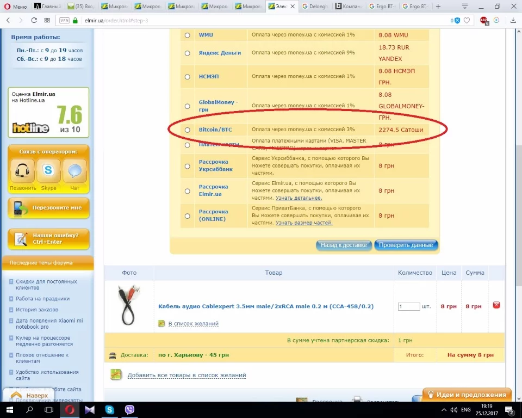The height and width of the screenshot is (418, 522).
Task: Select Bitcoin/BTC payment option
Action: click(187, 130)
